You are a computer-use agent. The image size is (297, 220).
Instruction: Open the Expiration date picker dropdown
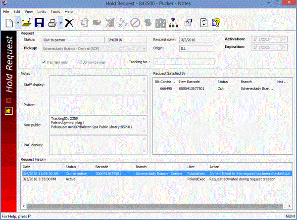(282, 47)
